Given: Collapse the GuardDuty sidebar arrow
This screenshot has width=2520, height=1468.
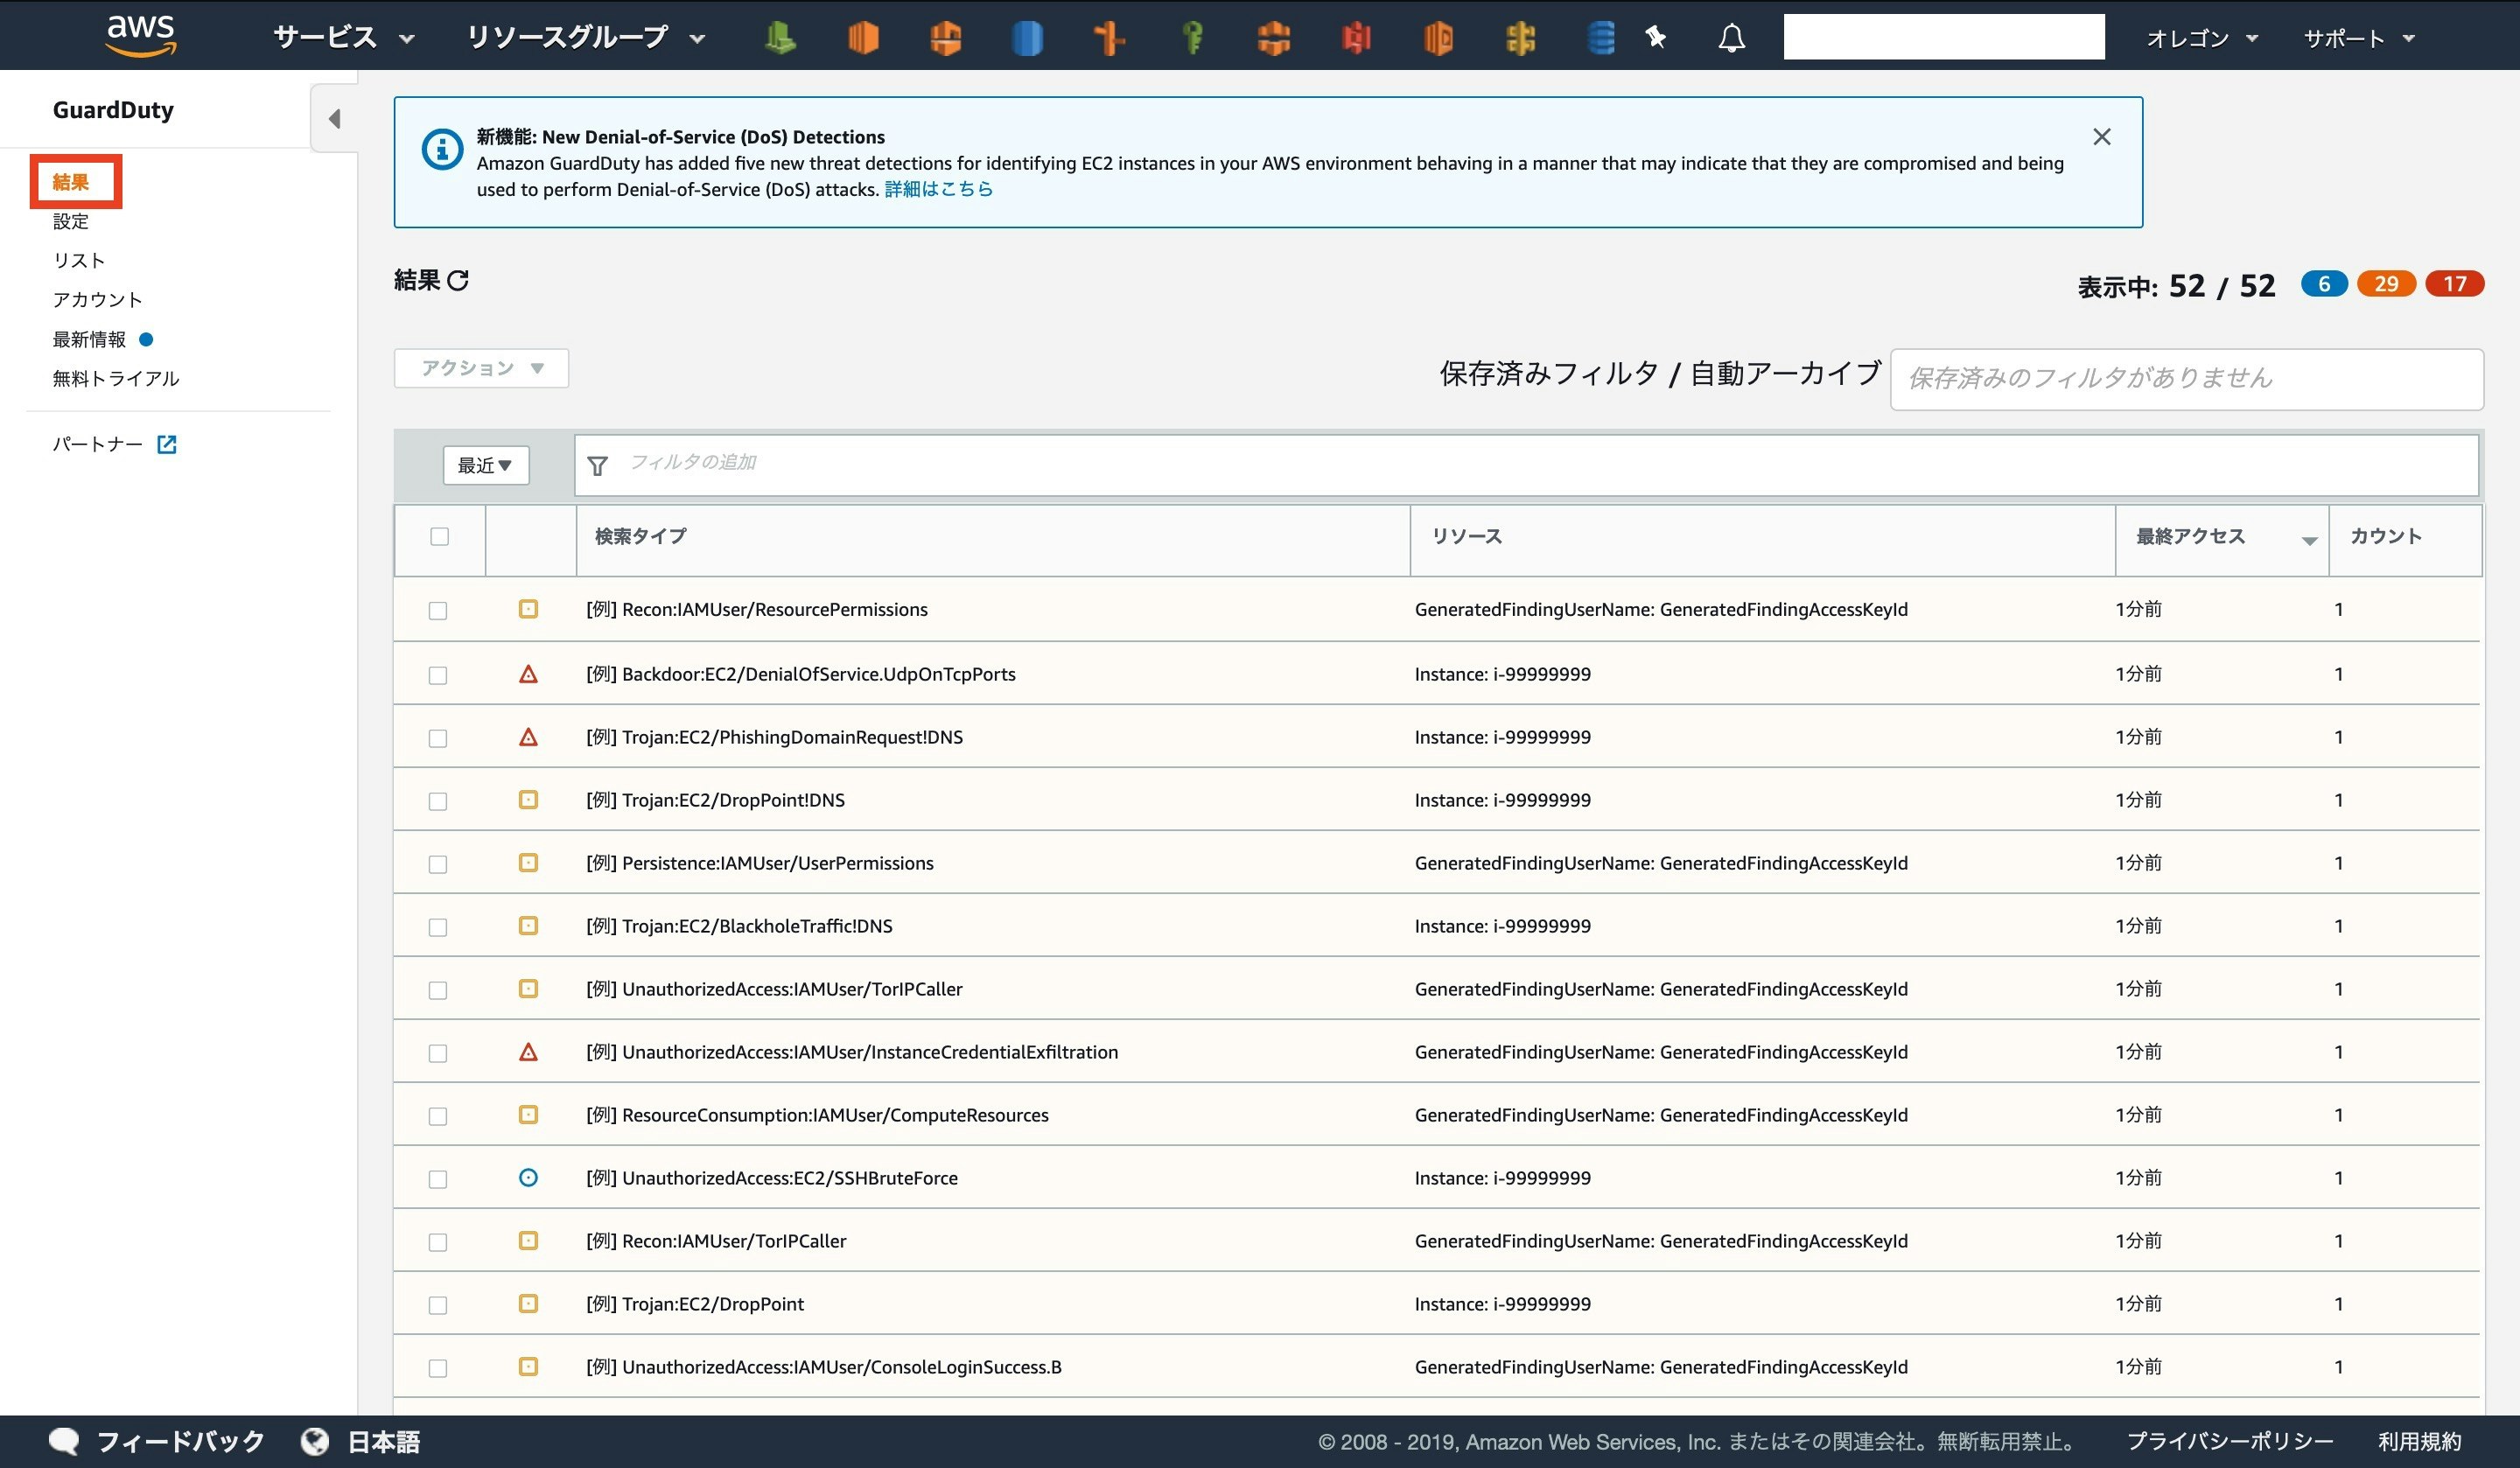Looking at the screenshot, I should coord(335,119).
